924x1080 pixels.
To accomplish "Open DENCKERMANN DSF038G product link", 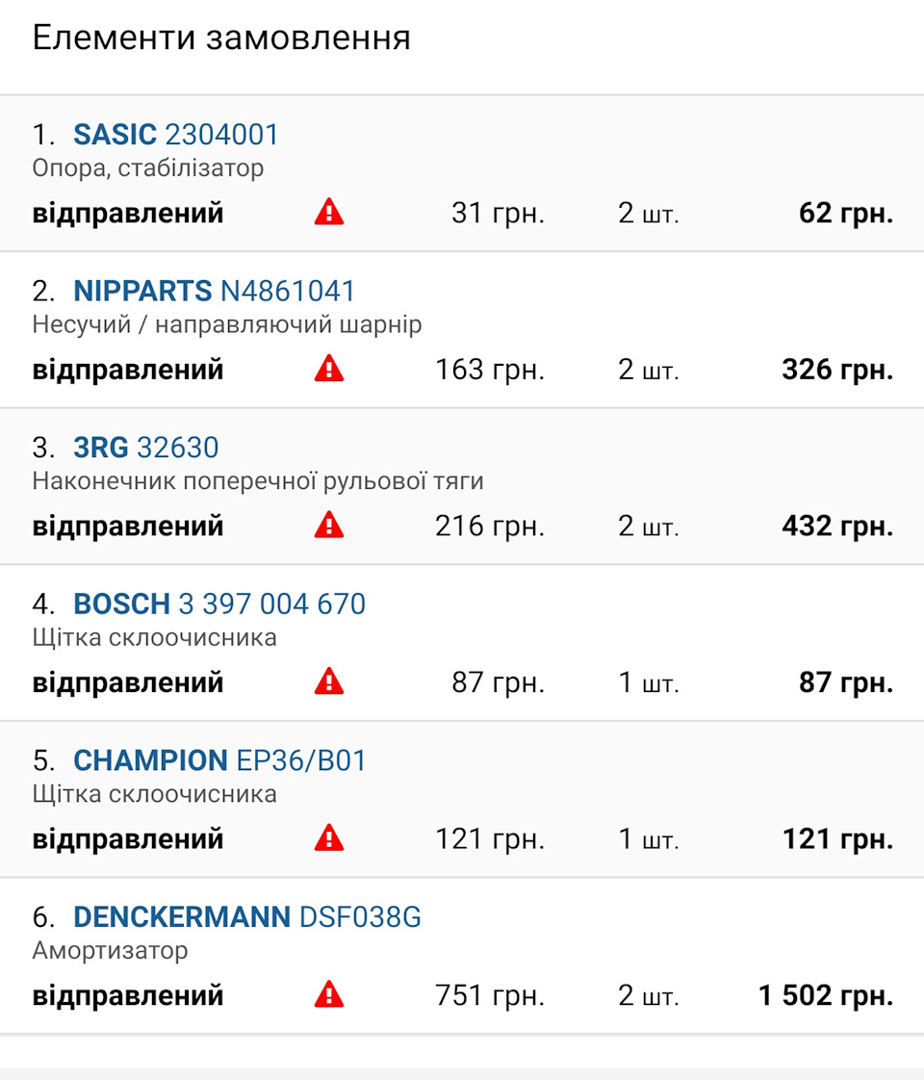I will click(247, 917).
